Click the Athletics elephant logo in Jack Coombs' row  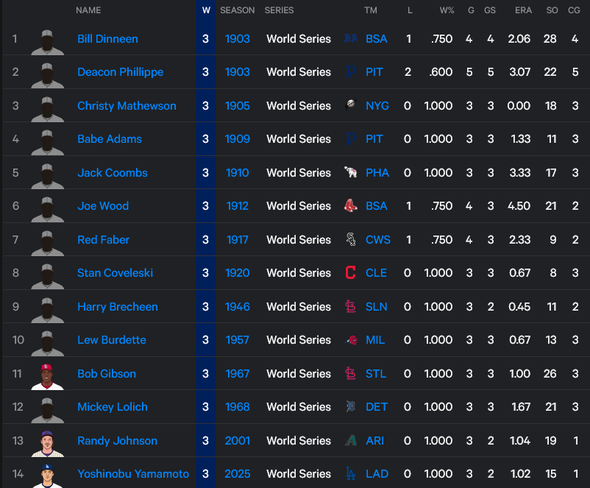pyautogui.click(x=351, y=172)
